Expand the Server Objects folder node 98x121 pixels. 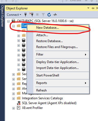(13, 79)
